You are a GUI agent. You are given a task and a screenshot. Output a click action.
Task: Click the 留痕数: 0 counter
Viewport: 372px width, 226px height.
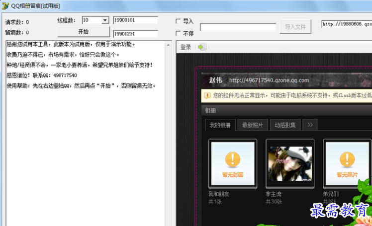[x=17, y=32]
